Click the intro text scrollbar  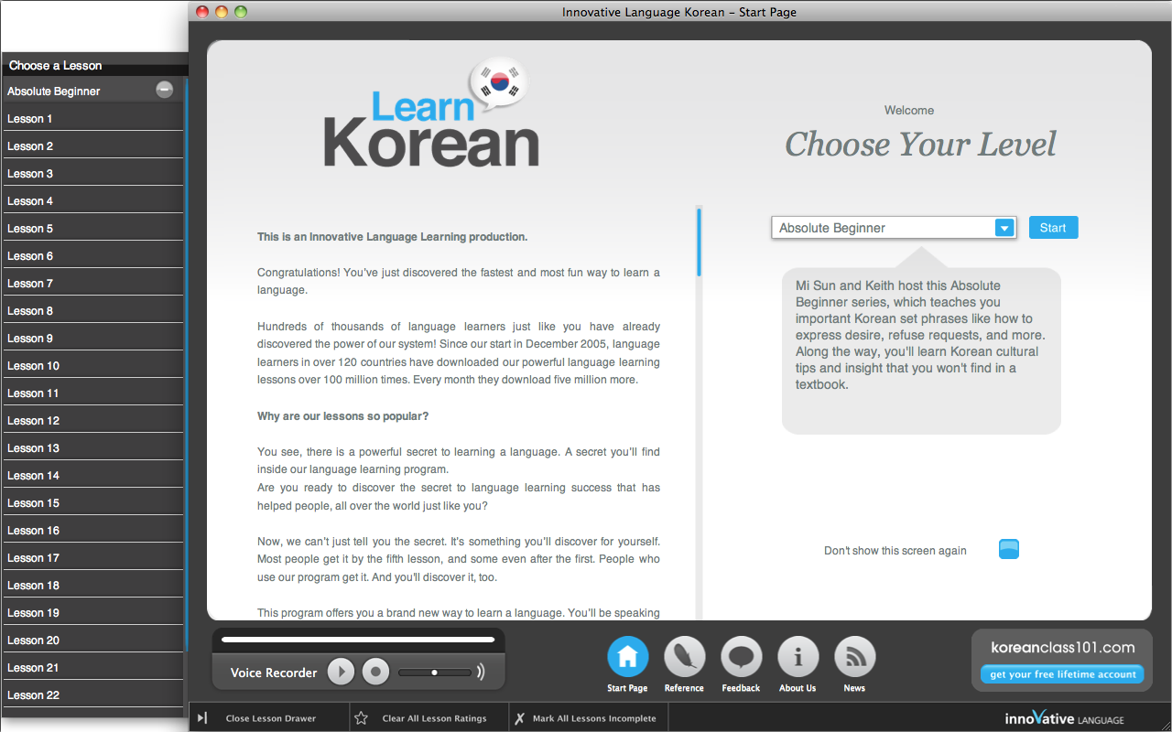pos(699,243)
